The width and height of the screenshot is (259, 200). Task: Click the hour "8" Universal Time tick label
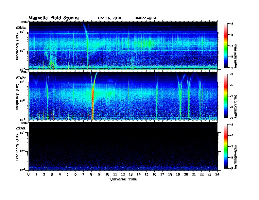point(91,174)
